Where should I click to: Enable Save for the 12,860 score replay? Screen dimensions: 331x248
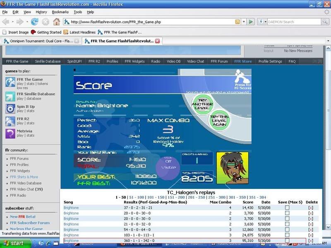pos(287,229)
